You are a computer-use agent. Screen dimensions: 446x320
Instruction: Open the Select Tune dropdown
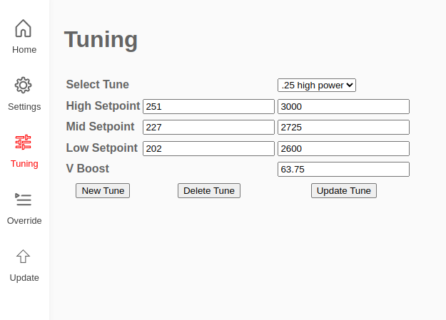[317, 86]
